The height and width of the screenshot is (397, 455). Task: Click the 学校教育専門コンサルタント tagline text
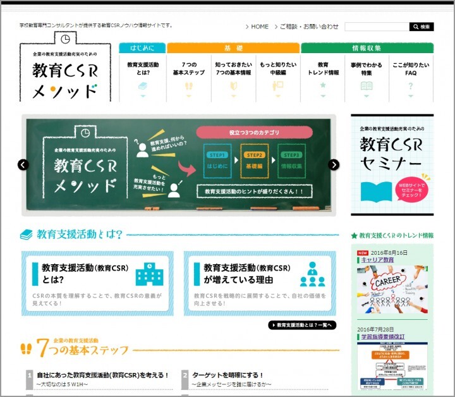point(96,25)
